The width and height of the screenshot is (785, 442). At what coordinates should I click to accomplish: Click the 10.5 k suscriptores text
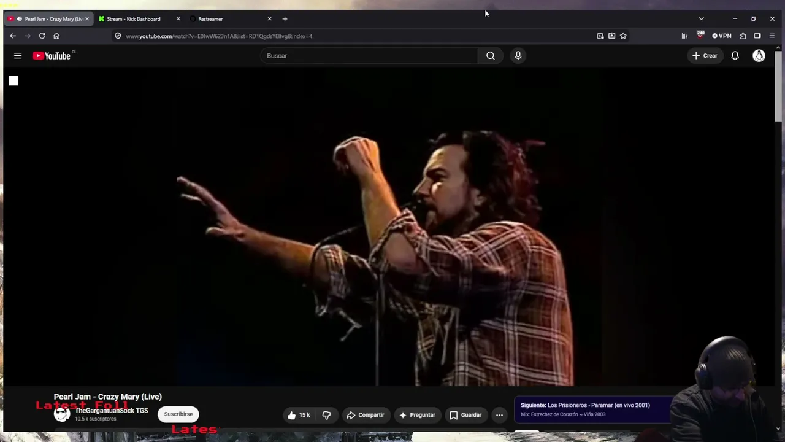[x=96, y=419]
